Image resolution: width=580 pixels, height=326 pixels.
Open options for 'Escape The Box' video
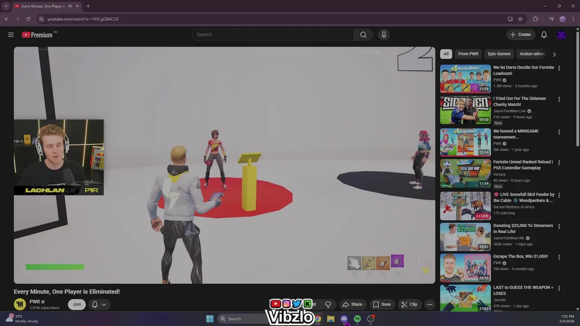[559, 257]
